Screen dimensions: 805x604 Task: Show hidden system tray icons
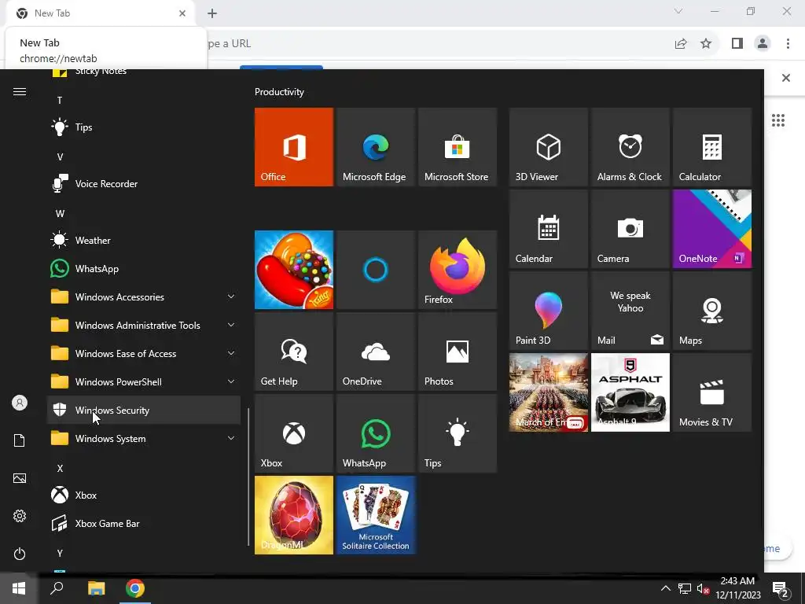[665, 588]
